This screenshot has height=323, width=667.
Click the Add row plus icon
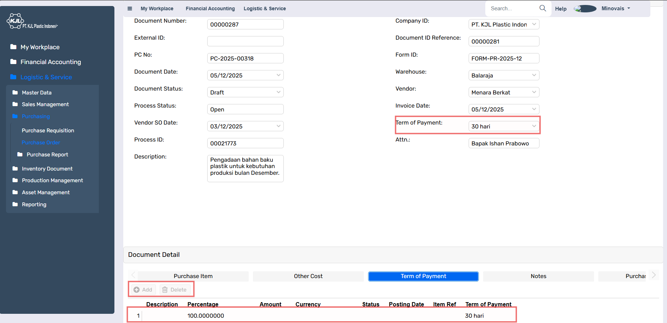pos(137,290)
